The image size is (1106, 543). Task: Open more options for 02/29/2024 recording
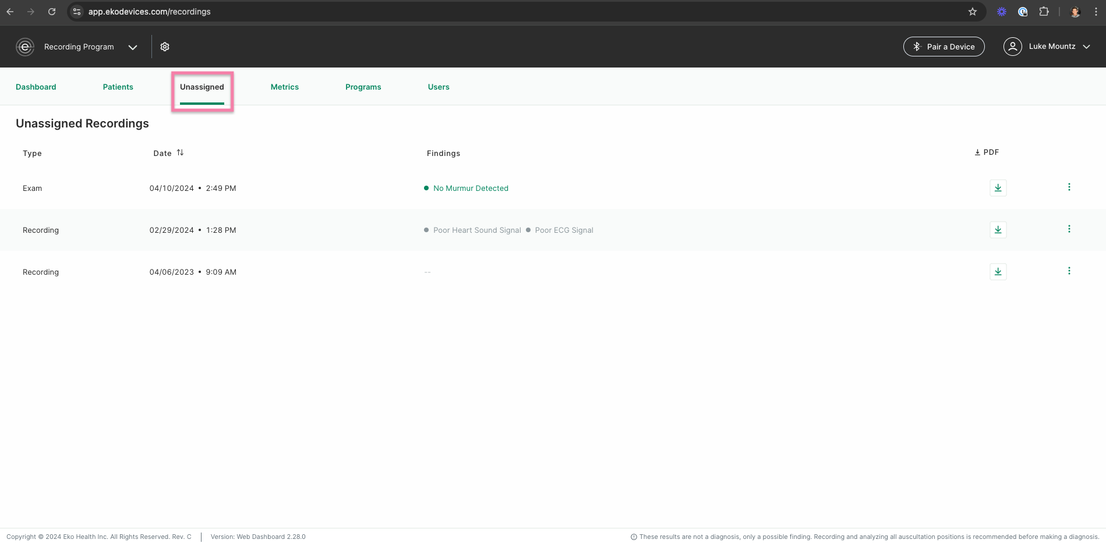(x=1069, y=229)
